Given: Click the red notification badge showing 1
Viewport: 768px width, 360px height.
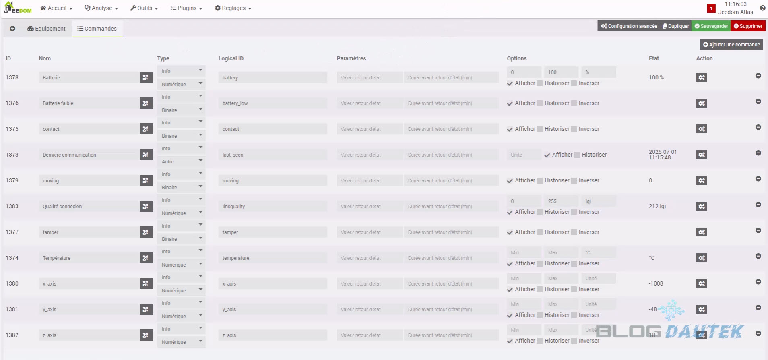Looking at the screenshot, I should (711, 8).
